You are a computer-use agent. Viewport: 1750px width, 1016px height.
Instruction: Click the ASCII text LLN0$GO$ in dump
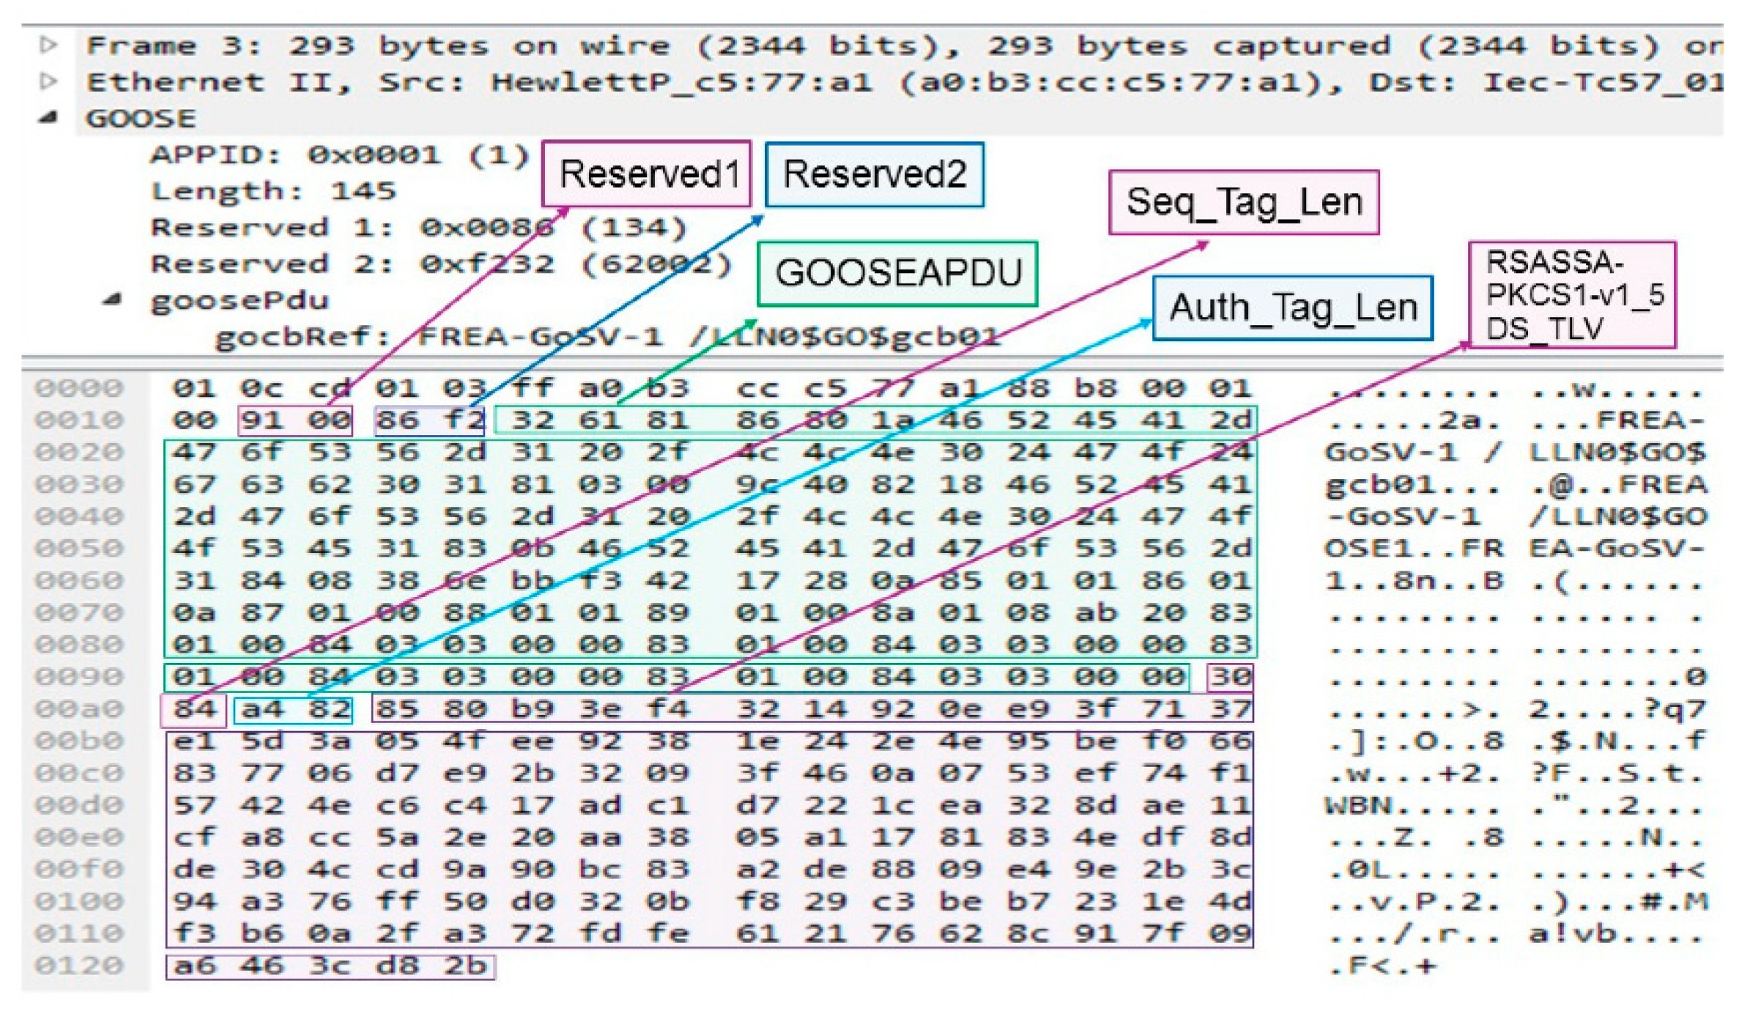(1617, 453)
